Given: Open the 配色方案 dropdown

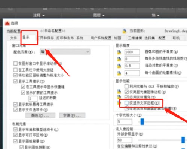Looking at the screenshot, I should point(65,52).
